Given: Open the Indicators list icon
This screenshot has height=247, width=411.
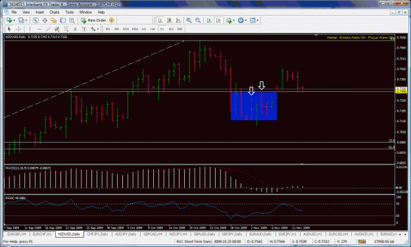Looking at the screenshot, I should pyautogui.click(x=229, y=20).
